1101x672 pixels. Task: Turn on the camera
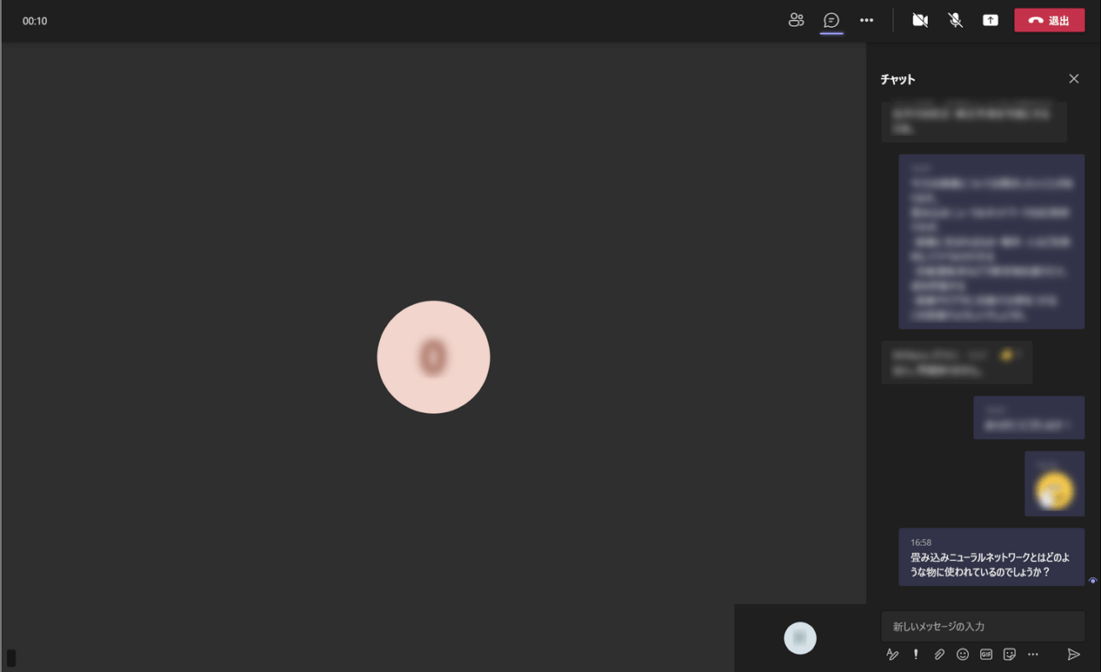pos(920,20)
